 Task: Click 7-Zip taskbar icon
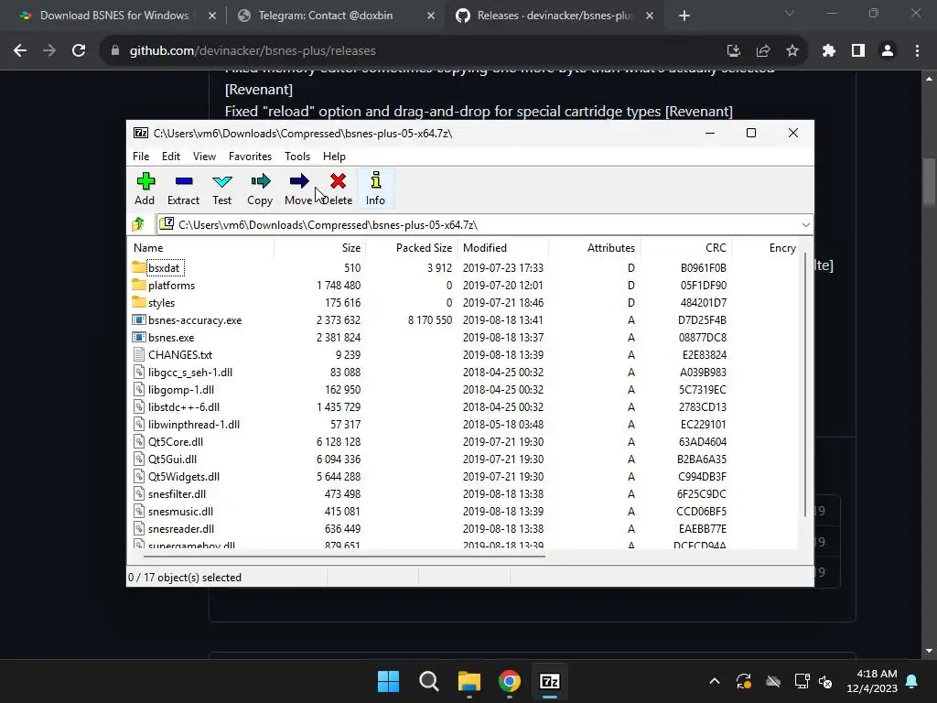tap(550, 681)
